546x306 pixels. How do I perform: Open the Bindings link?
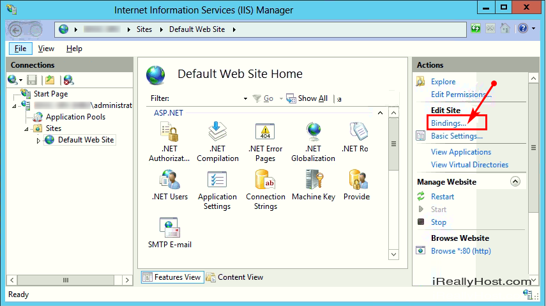pos(448,123)
